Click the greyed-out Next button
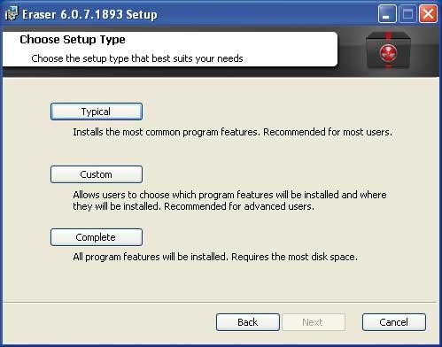Image resolution: width=442 pixels, height=347 pixels. tap(314, 322)
